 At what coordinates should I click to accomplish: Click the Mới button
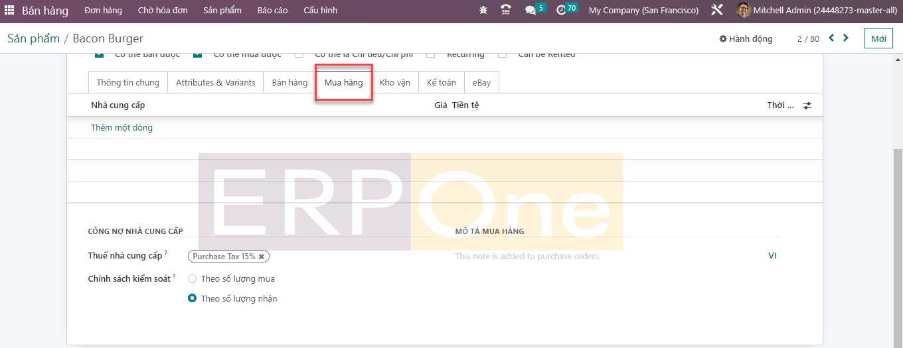tap(878, 39)
